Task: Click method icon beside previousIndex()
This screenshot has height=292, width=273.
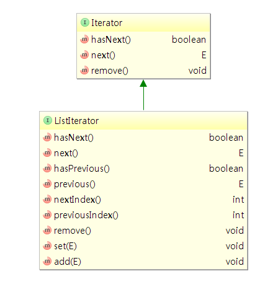Action: (x=47, y=215)
